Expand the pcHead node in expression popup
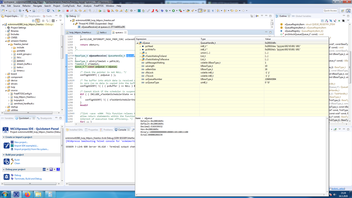This screenshot has width=352, height=198. pos(140,46)
